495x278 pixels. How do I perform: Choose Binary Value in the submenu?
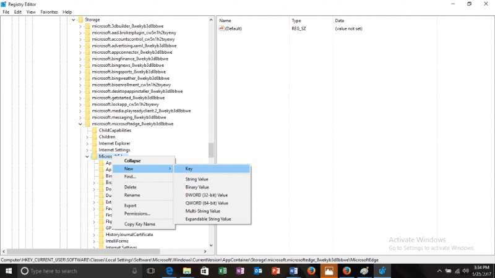212,187
